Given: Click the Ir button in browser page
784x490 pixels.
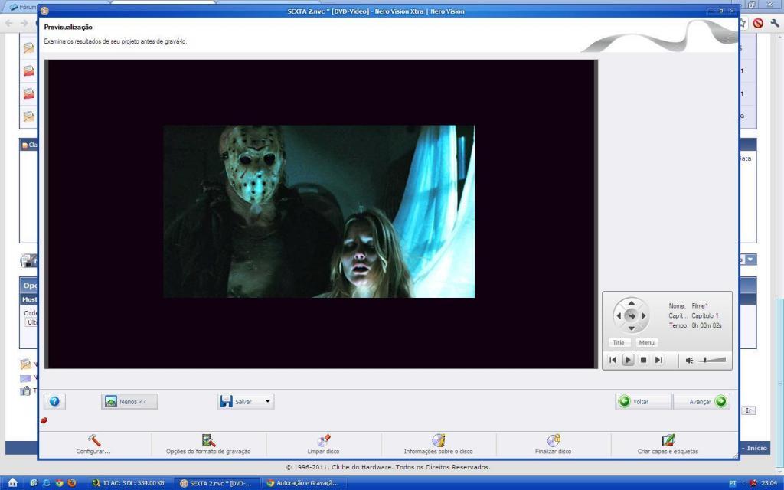Looking at the screenshot, I should pyautogui.click(x=749, y=410).
